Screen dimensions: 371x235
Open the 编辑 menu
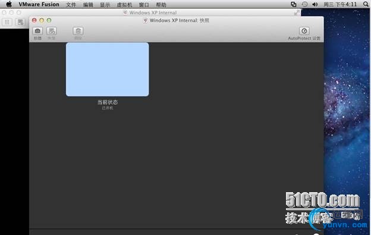click(88, 5)
